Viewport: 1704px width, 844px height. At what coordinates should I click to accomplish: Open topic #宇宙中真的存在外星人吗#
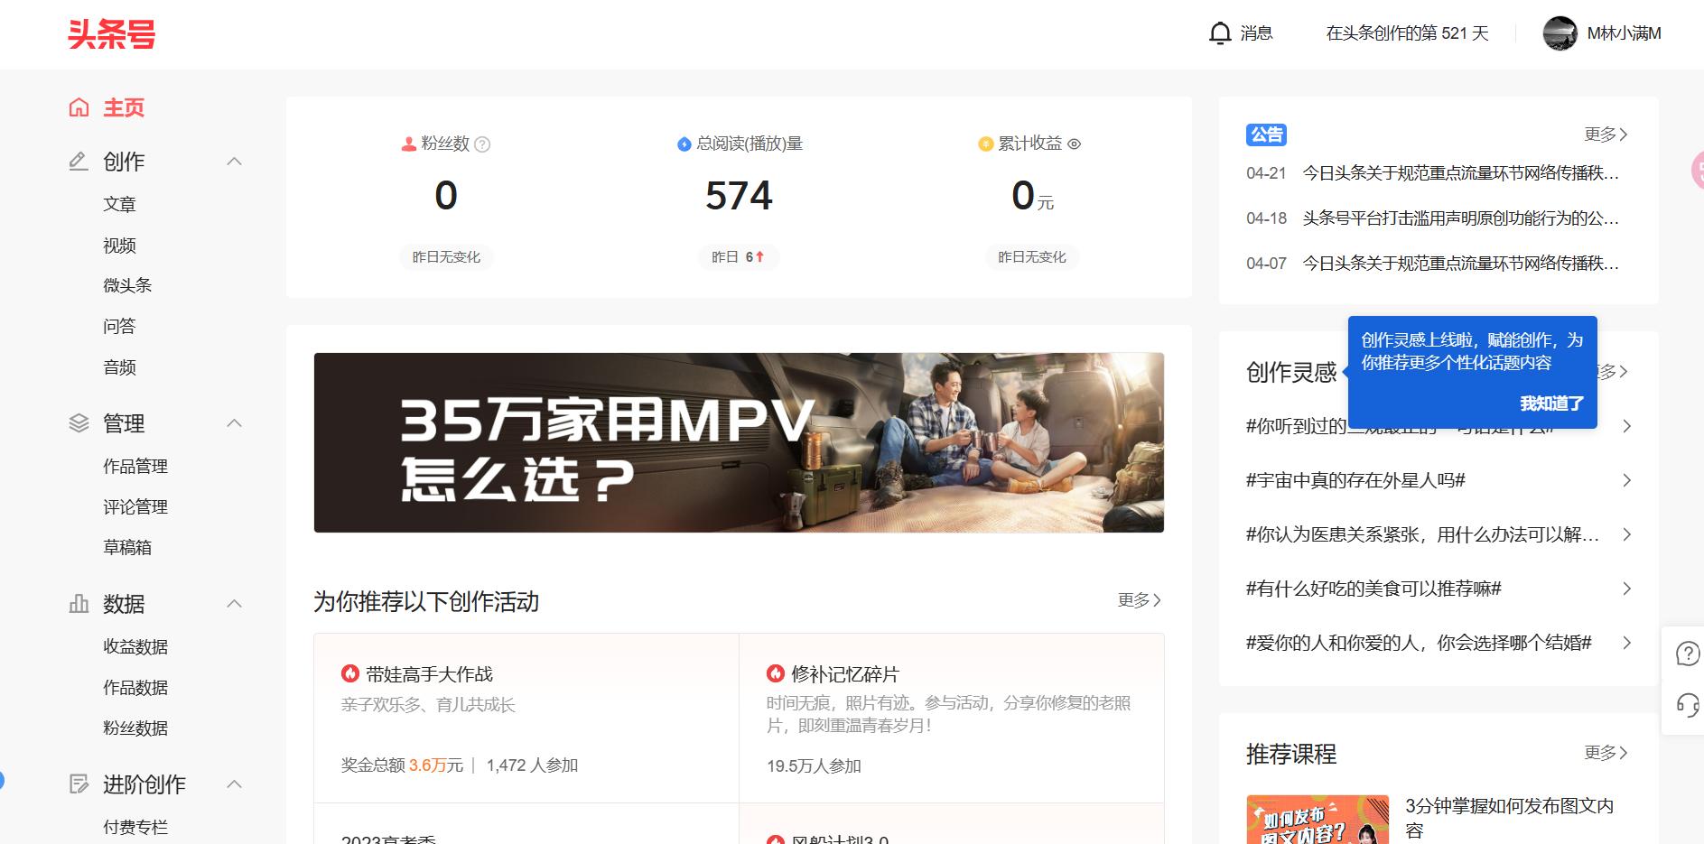[x=1355, y=480]
